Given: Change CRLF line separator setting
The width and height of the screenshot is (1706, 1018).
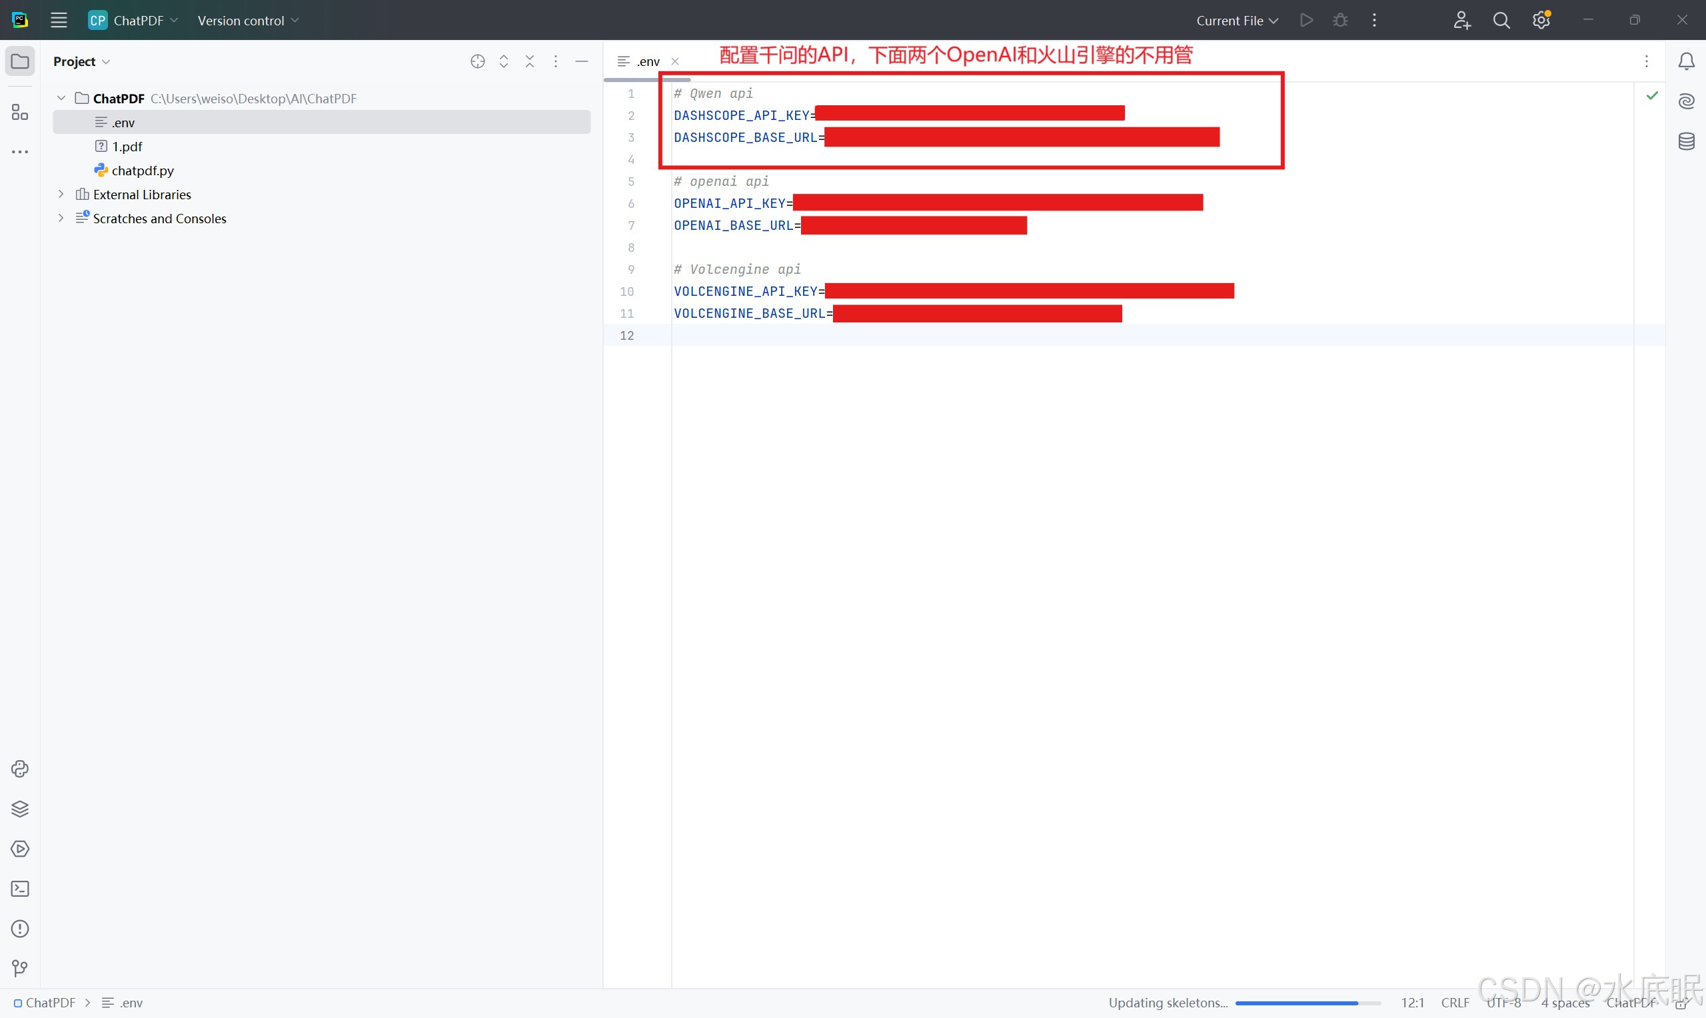Looking at the screenshot, I should point(1455,1003).
